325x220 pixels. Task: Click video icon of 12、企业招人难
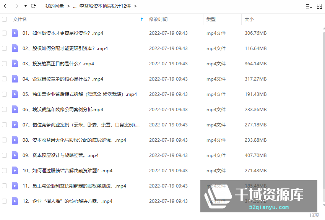pyautogui.click(x=15, y=201)
